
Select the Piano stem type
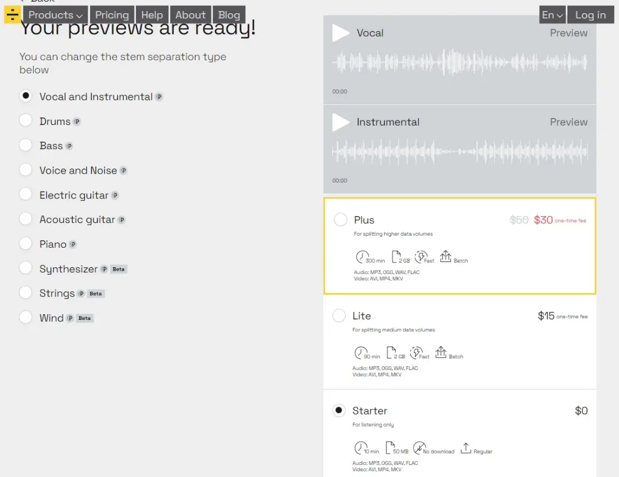tap(26, 243)
